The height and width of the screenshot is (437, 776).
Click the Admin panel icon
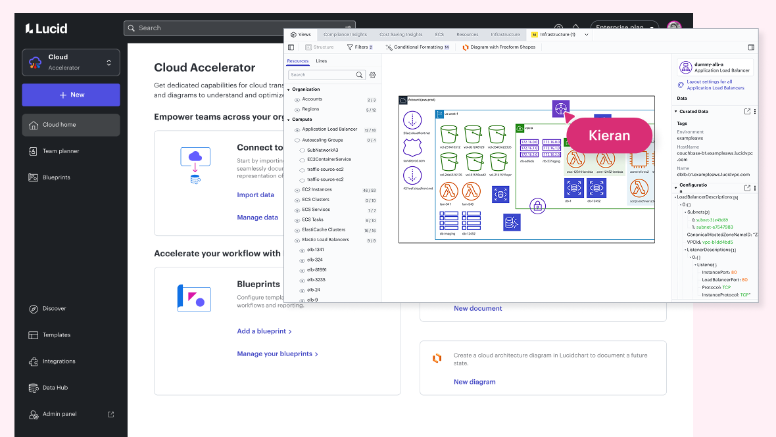tap(33, 414)
